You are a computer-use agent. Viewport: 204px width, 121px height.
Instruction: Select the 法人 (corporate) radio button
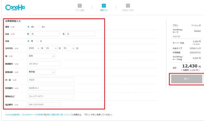[x=39, y=27]
